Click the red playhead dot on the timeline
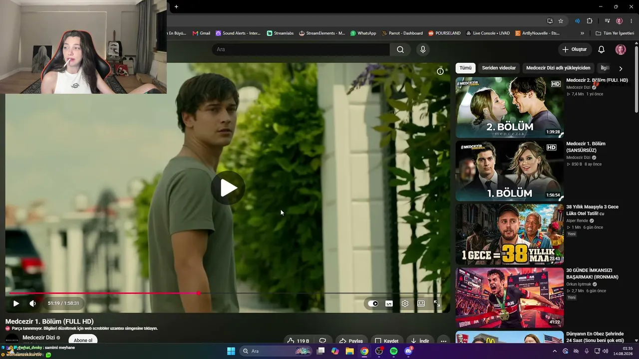Screen dimensions: 639x359 (199, 293)
